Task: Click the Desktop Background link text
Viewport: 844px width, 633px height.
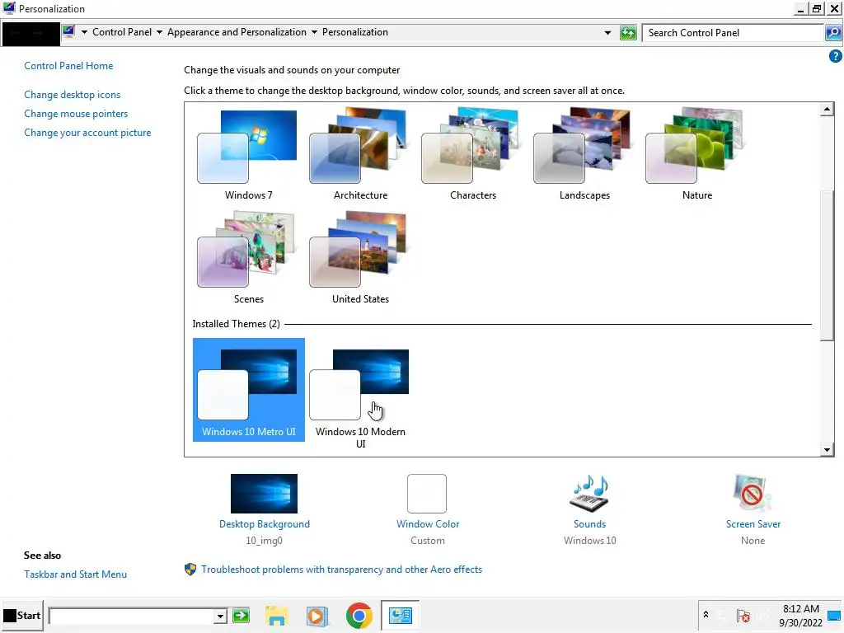Action: (x=265, y=524)
